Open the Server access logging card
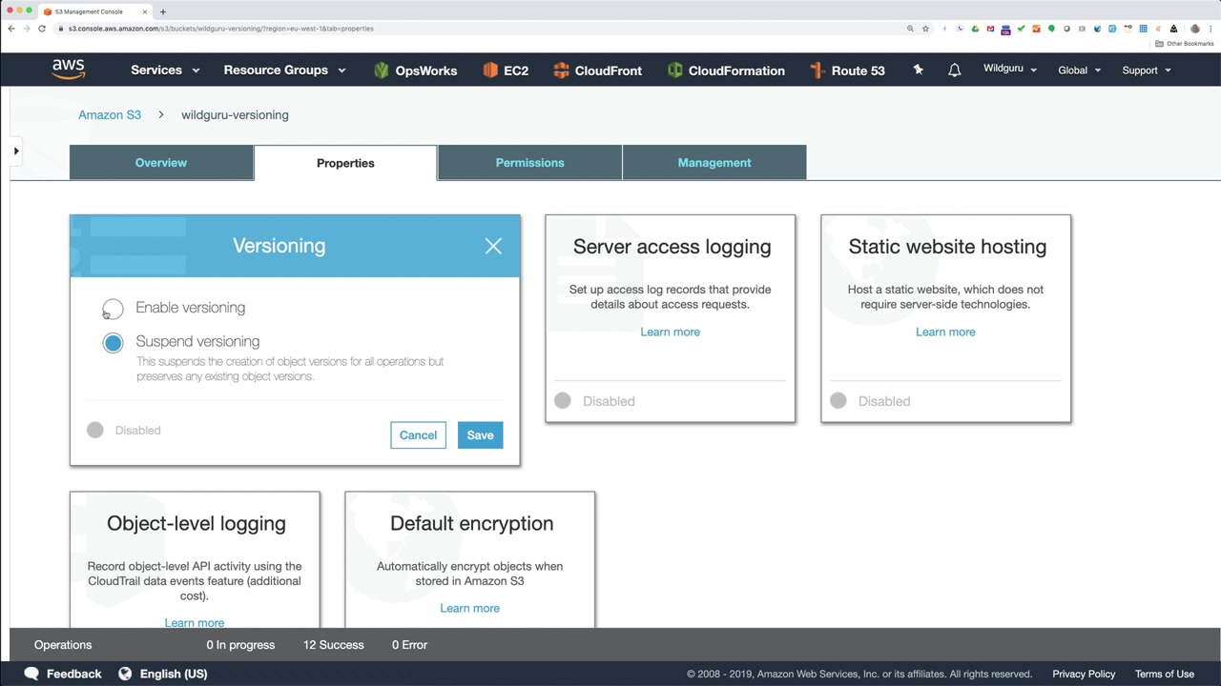 [670, 318]
